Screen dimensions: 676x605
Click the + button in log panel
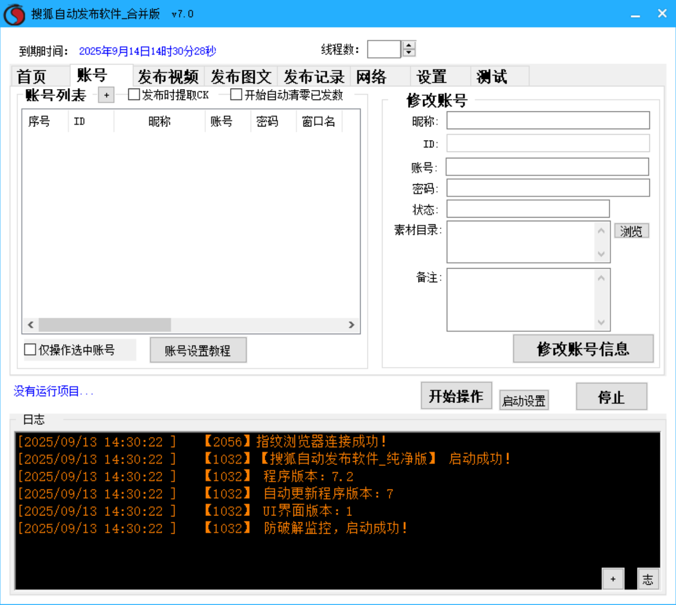pyautogui.click(x=612, y=579)
